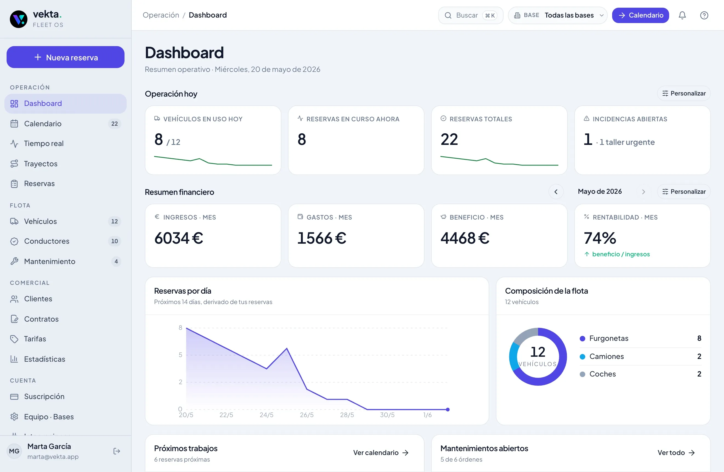Click the Suscripción card icon

[x=14, y=397]
